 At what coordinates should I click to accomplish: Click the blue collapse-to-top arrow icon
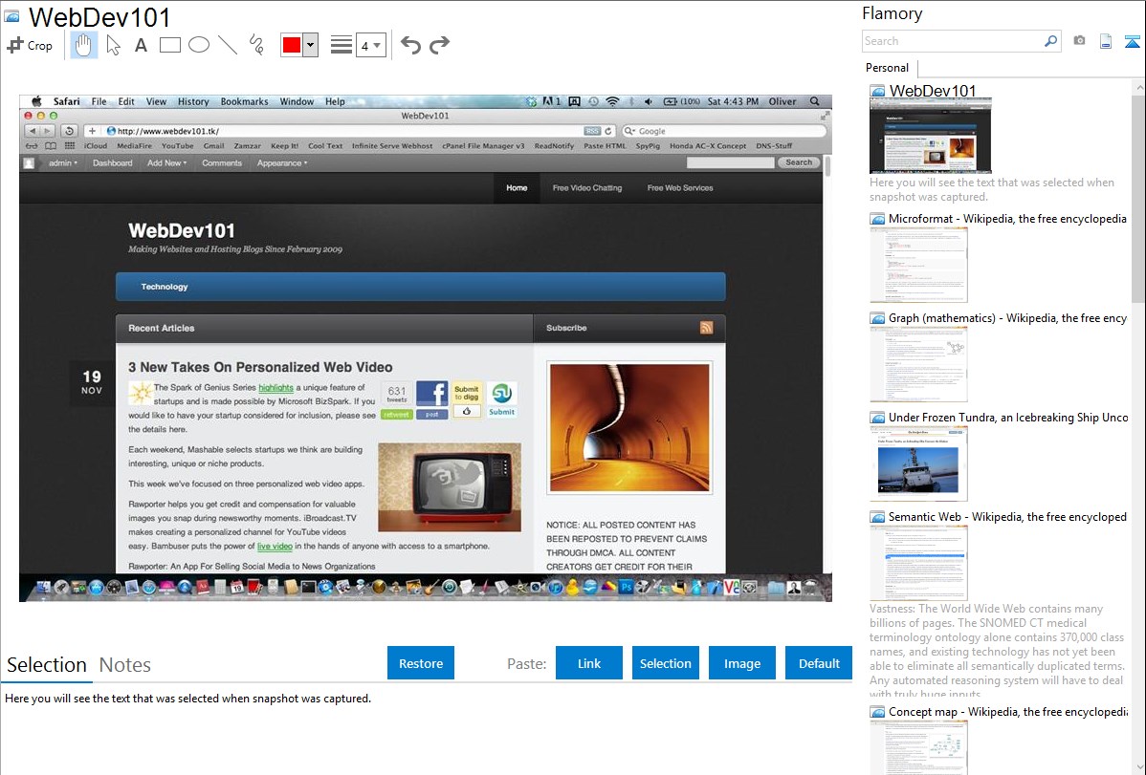[1132, 41]
